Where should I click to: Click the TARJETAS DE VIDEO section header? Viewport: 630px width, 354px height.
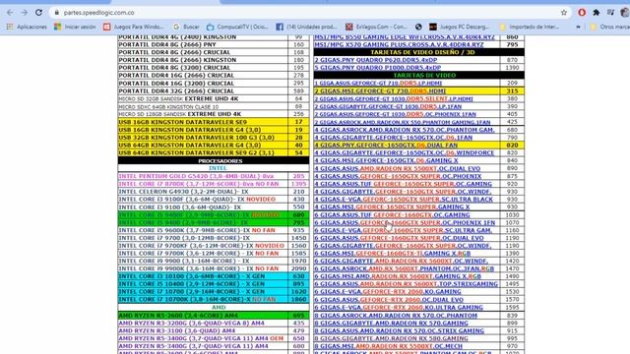tap(419, 76)
